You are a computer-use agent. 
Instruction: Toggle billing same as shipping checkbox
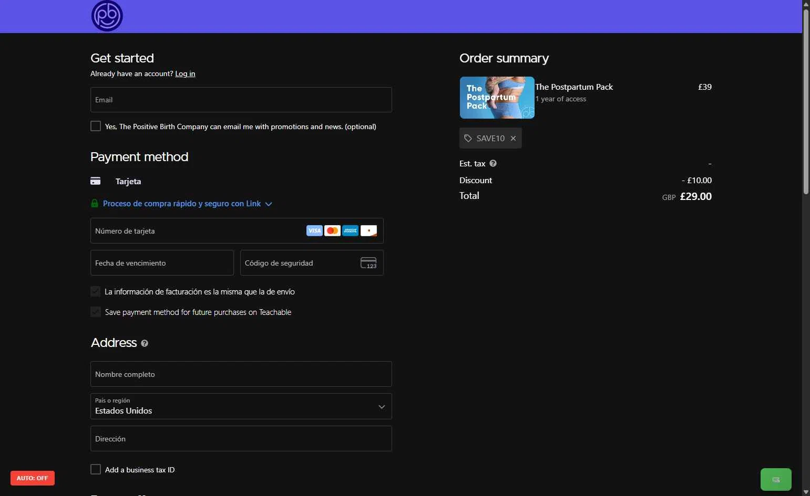pos(96,291)
